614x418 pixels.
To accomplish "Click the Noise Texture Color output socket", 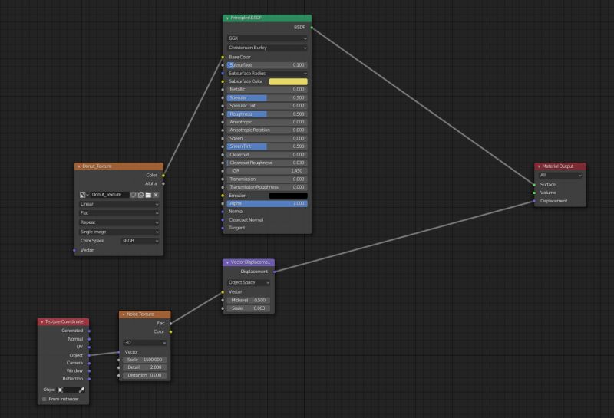I will click(x=170, y=332).
